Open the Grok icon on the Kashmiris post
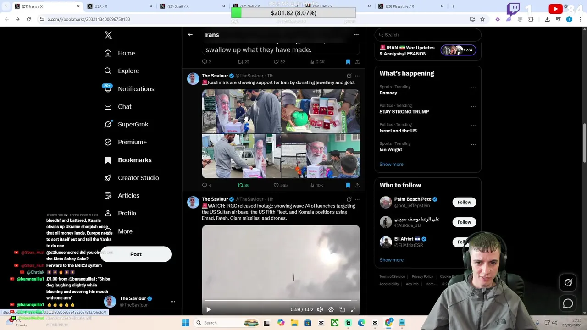Viewport: 587px width, 330px height. 349,76
